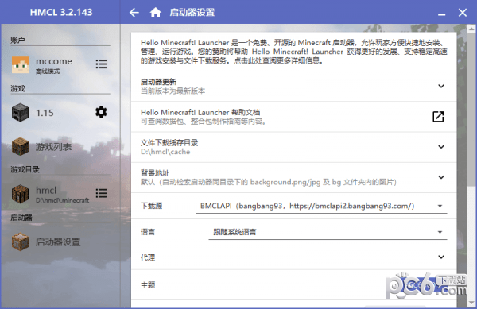477x309 pixels.
Task: Go back with the left arrow icon
Action: [x=134, y=13]
